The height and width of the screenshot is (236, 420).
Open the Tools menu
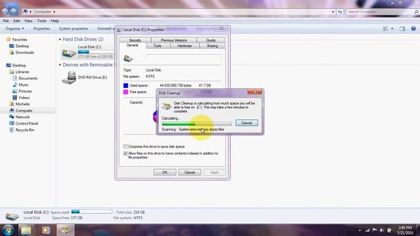(41, 21)
